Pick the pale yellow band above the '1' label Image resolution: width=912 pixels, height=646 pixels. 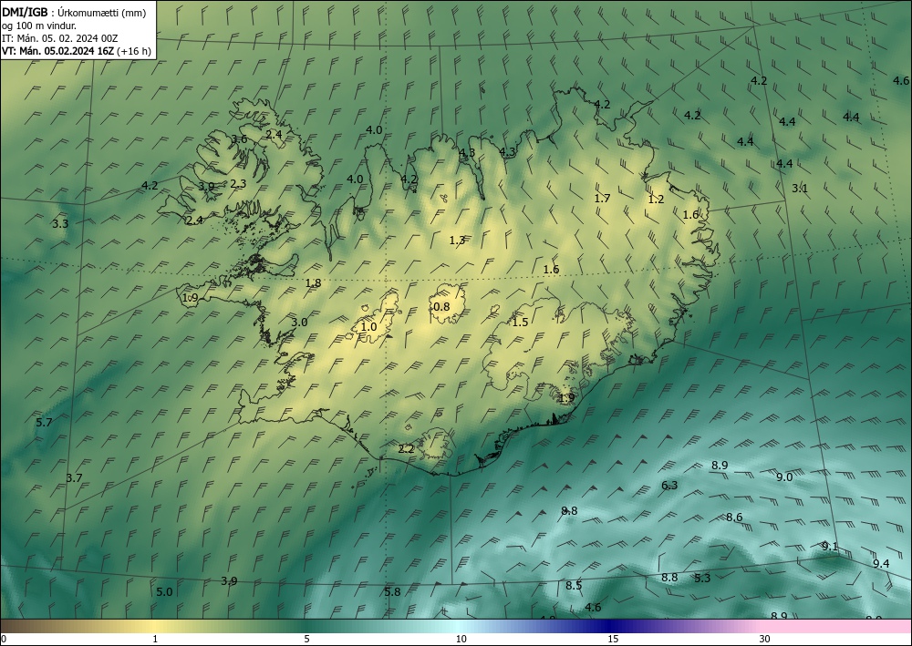coord(155,626)
